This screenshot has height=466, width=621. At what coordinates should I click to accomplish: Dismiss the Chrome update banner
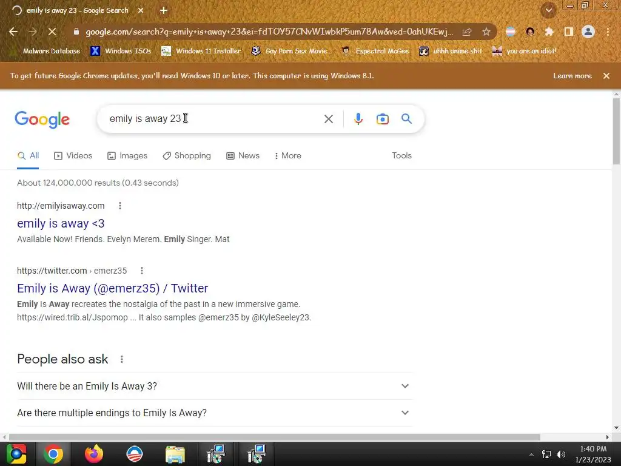606,76
